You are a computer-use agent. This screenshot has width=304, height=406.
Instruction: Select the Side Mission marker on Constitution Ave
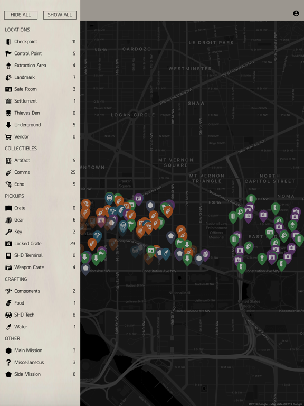click(x=85, y=269)
